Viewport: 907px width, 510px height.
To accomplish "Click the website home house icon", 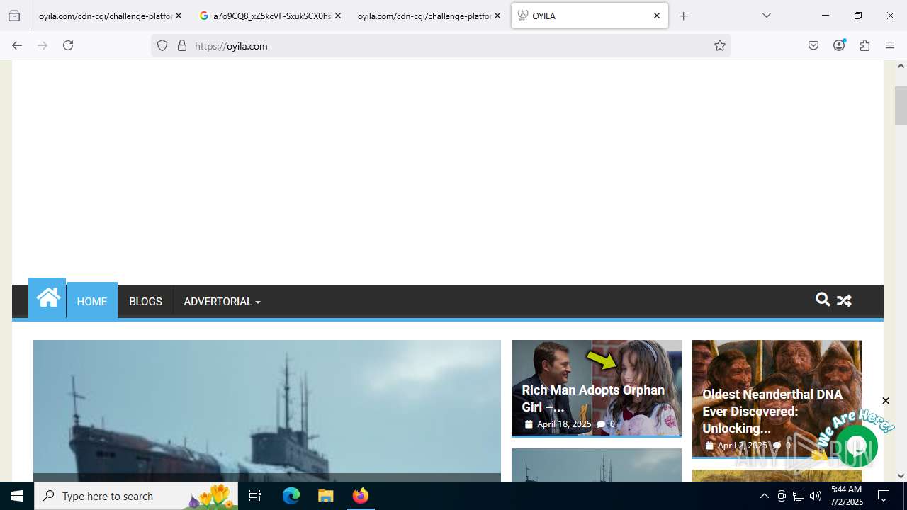I will [48, 298].
